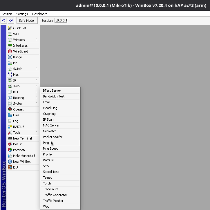
Task: Expand the IP submenu arrow
Action: click(x=36, y=80)
